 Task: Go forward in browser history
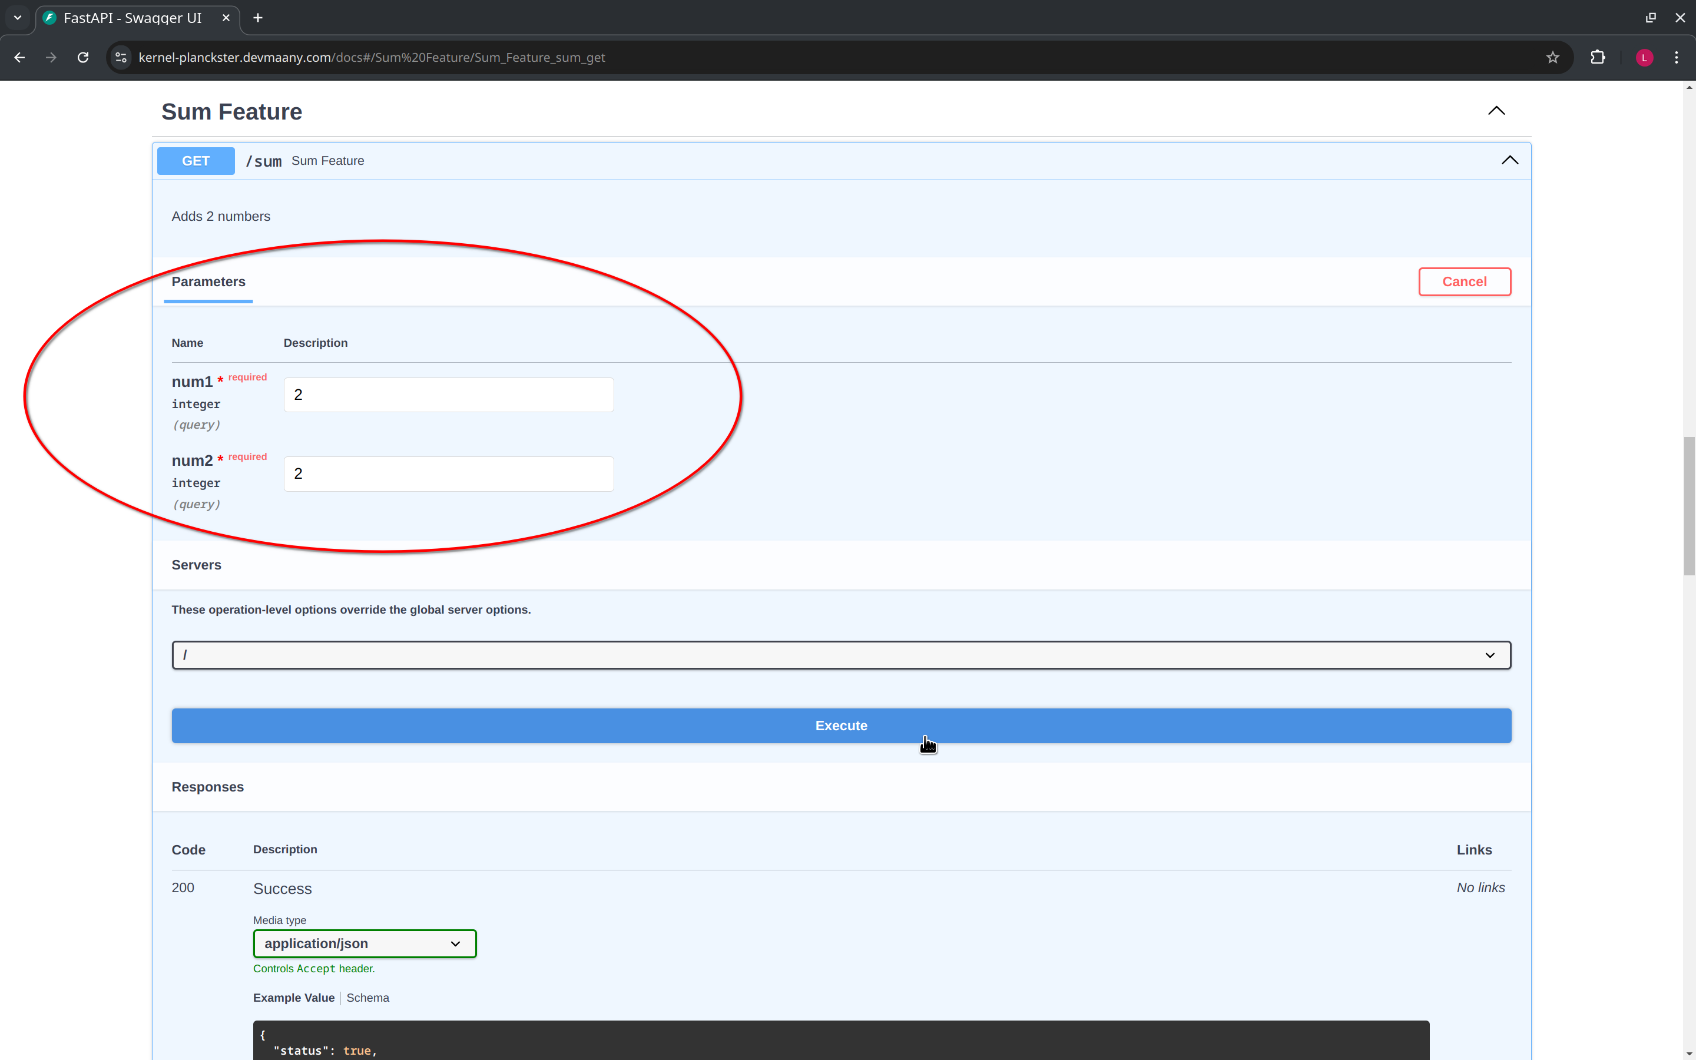(51, 58)
